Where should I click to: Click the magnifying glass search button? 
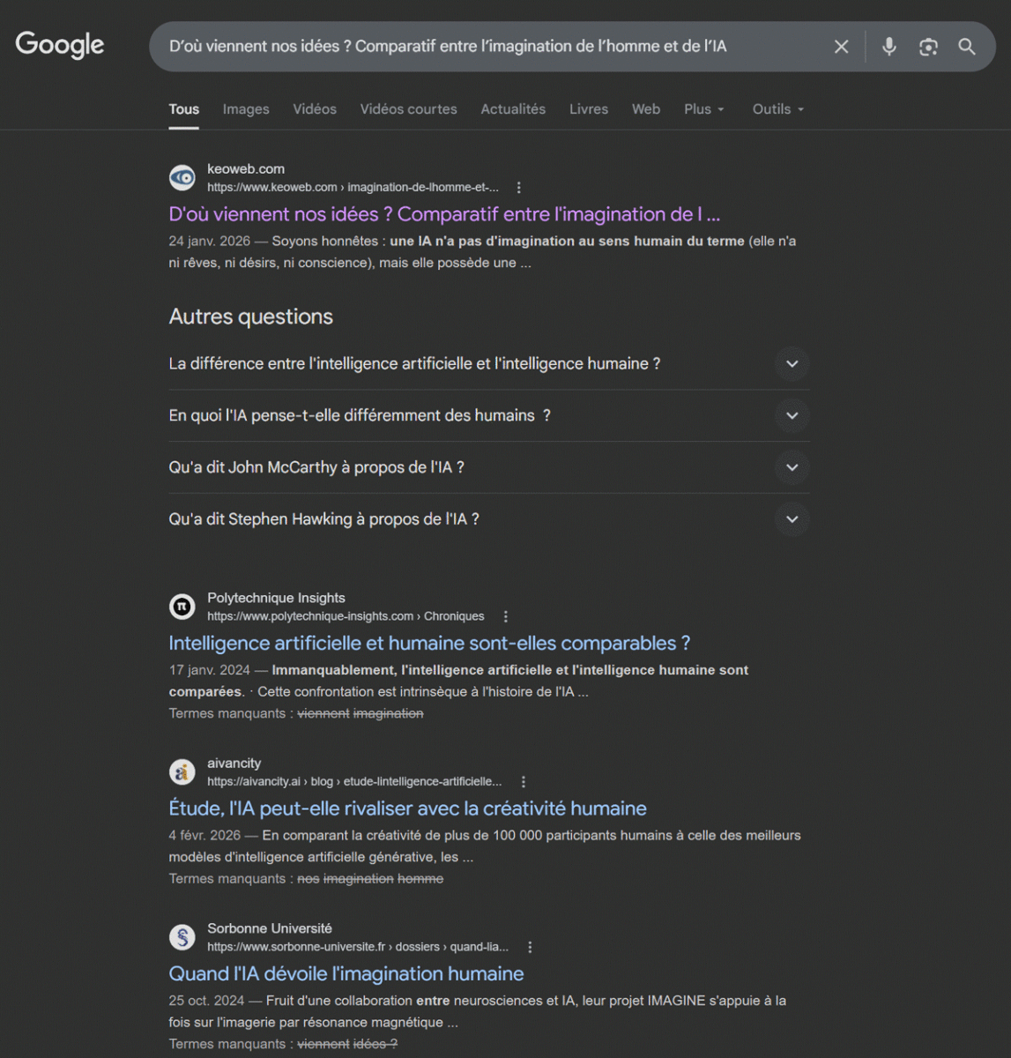click(967, 47)
